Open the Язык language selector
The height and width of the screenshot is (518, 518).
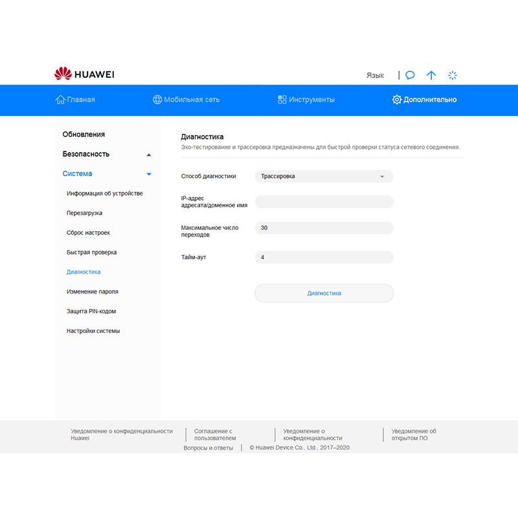(x=375, y=75)
